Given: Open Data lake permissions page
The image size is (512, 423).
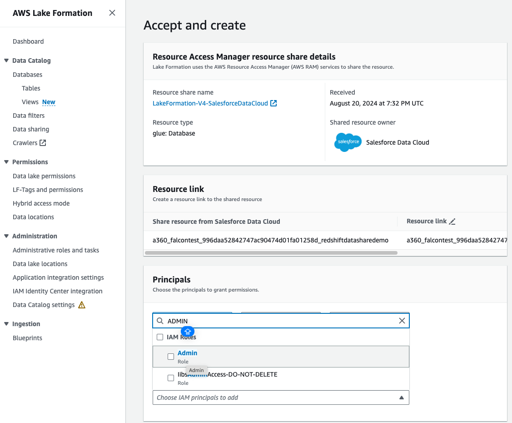Looking at the screenshot, I should 44,176.
